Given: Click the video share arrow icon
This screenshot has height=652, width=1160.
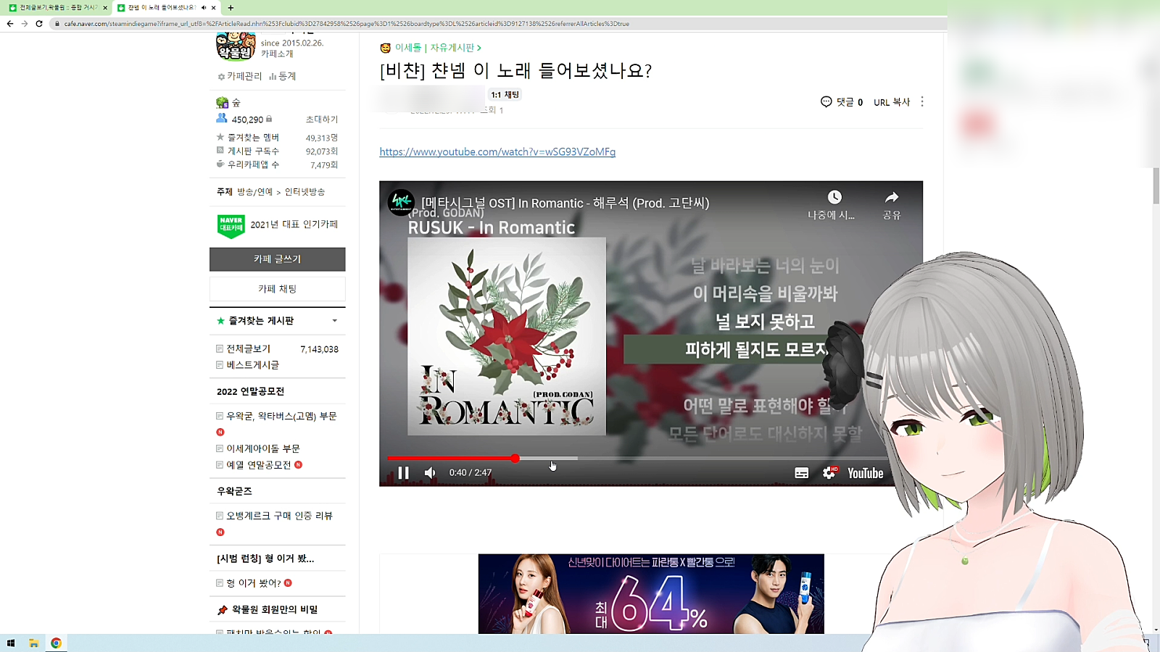Looking at the screenshot, I should [x=892, y=197].
